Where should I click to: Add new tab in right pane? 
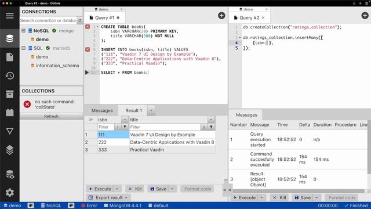click(365, 16)
